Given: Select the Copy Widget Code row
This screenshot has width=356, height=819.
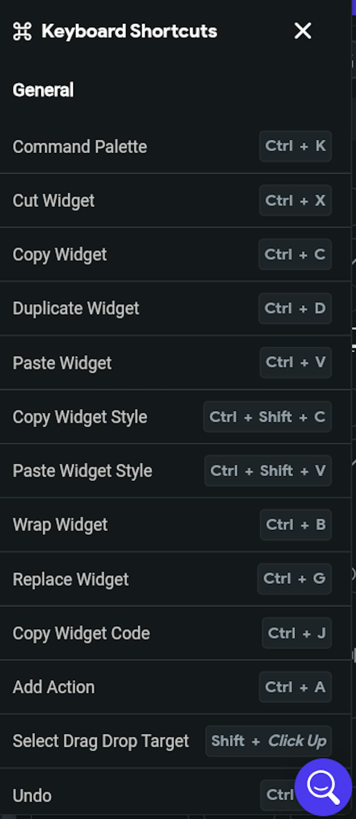Looking at the screenshot, I should coord(81,633).
